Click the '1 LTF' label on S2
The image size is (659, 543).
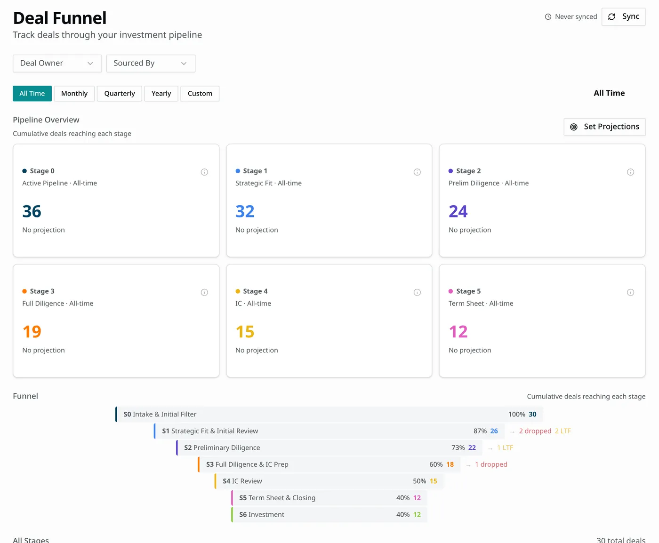tap(505, 448)
